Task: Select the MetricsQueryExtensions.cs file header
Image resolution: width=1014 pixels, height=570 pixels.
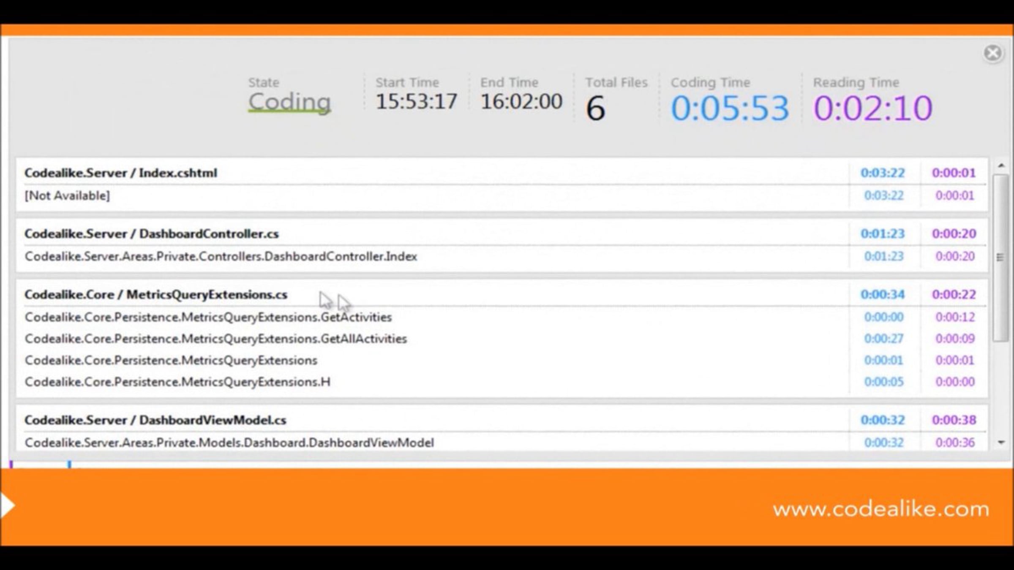Action: tap(156, 295)
